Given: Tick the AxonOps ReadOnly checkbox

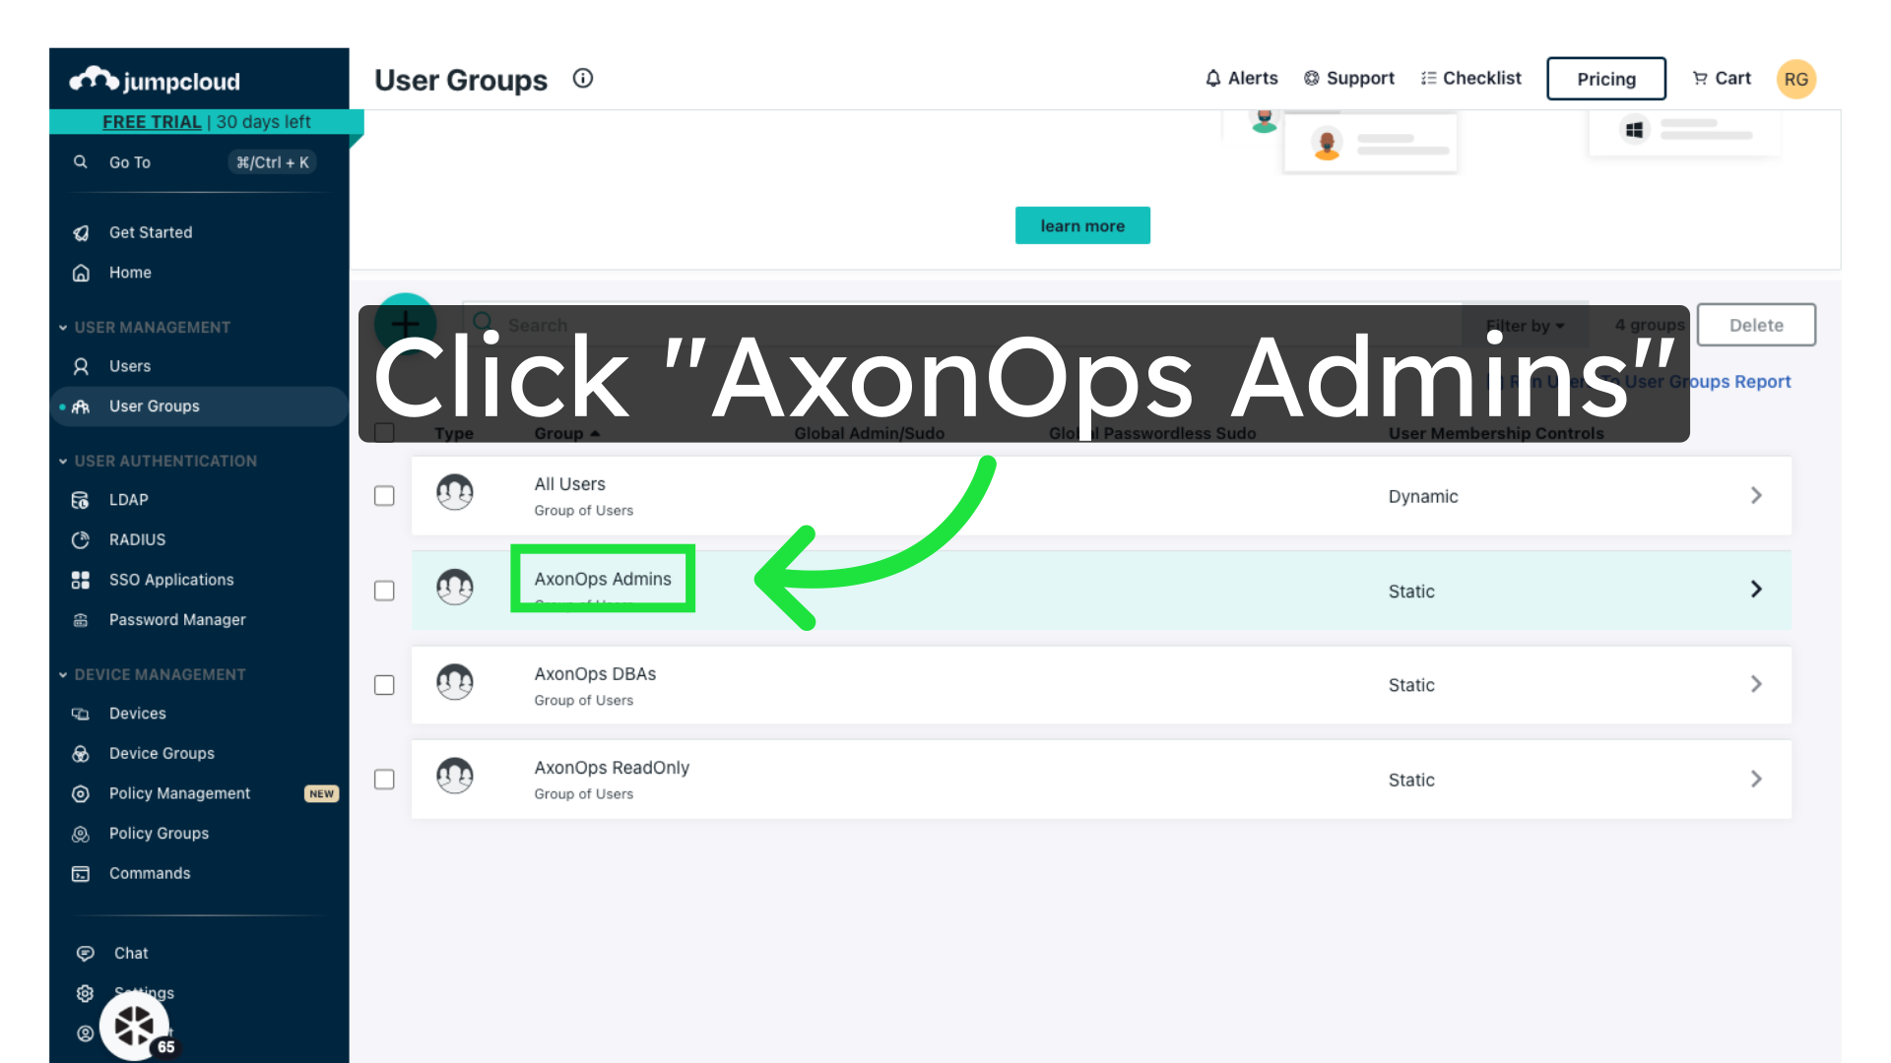Looking at the screenshot, I should [384, 780].
